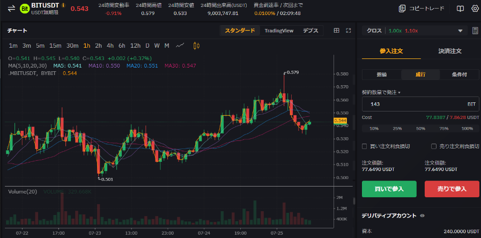Select 条件付 order type
481x238 pixels.
(x=459, y=75)
